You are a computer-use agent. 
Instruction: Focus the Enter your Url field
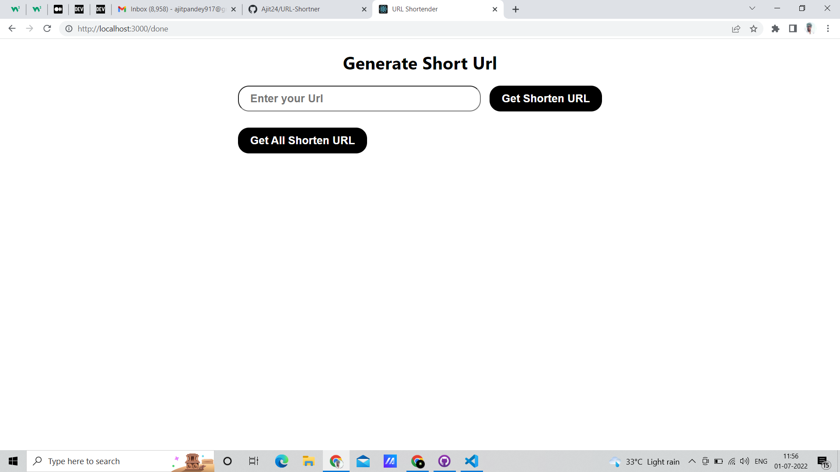click(x=359, y=98)
